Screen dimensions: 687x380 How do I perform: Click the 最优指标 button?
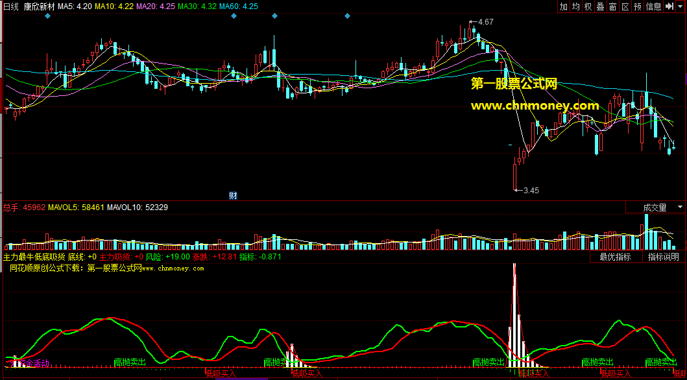[x=616, y=257]
